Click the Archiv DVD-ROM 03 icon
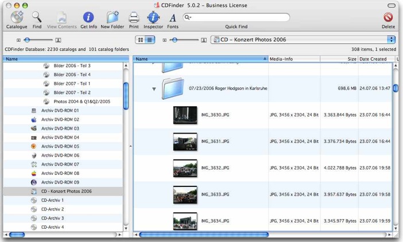 (34, 128)
